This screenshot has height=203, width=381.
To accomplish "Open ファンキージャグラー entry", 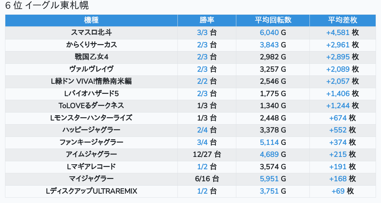I will click(x=91, y=142).
